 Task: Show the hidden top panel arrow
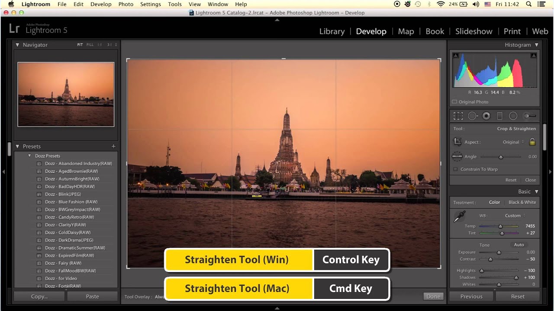(x=277, y=20)
